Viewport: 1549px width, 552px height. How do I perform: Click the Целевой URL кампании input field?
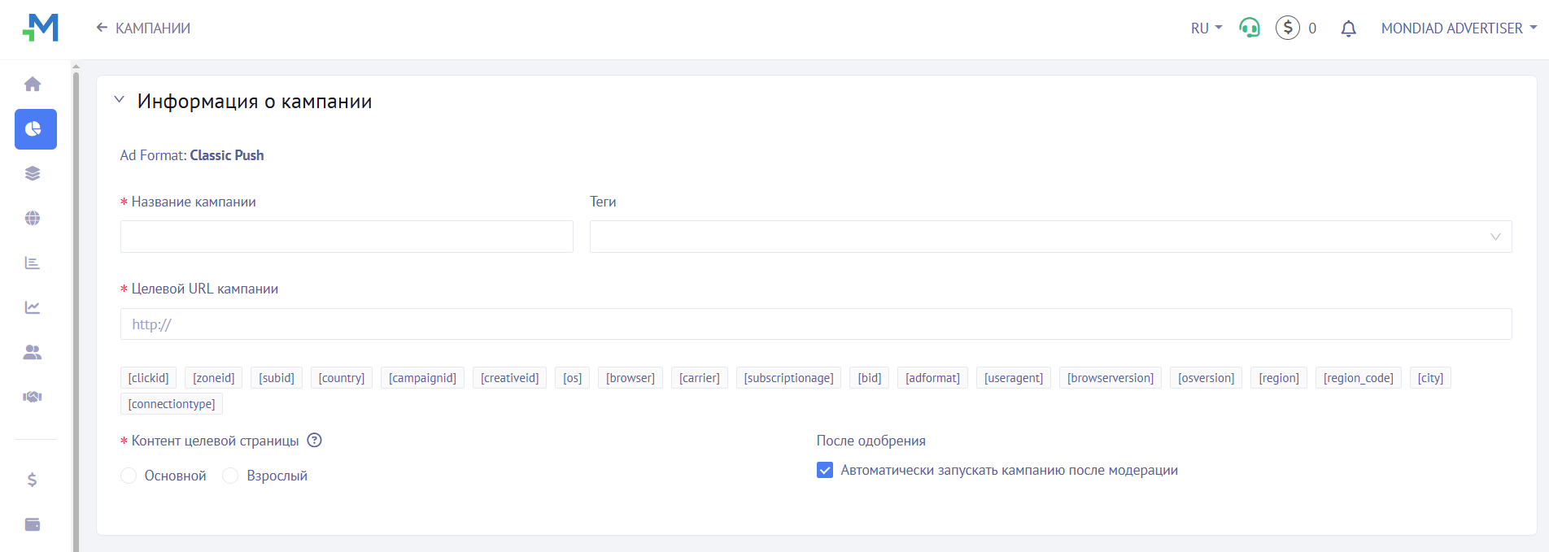click(815, 324)
